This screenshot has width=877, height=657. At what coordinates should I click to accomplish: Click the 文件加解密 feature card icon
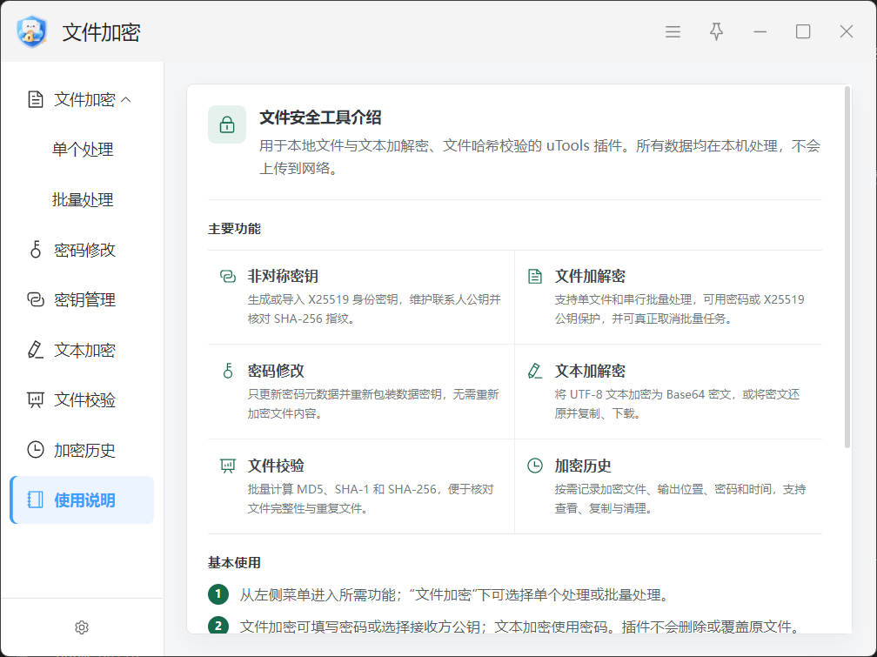pos(535,277)
